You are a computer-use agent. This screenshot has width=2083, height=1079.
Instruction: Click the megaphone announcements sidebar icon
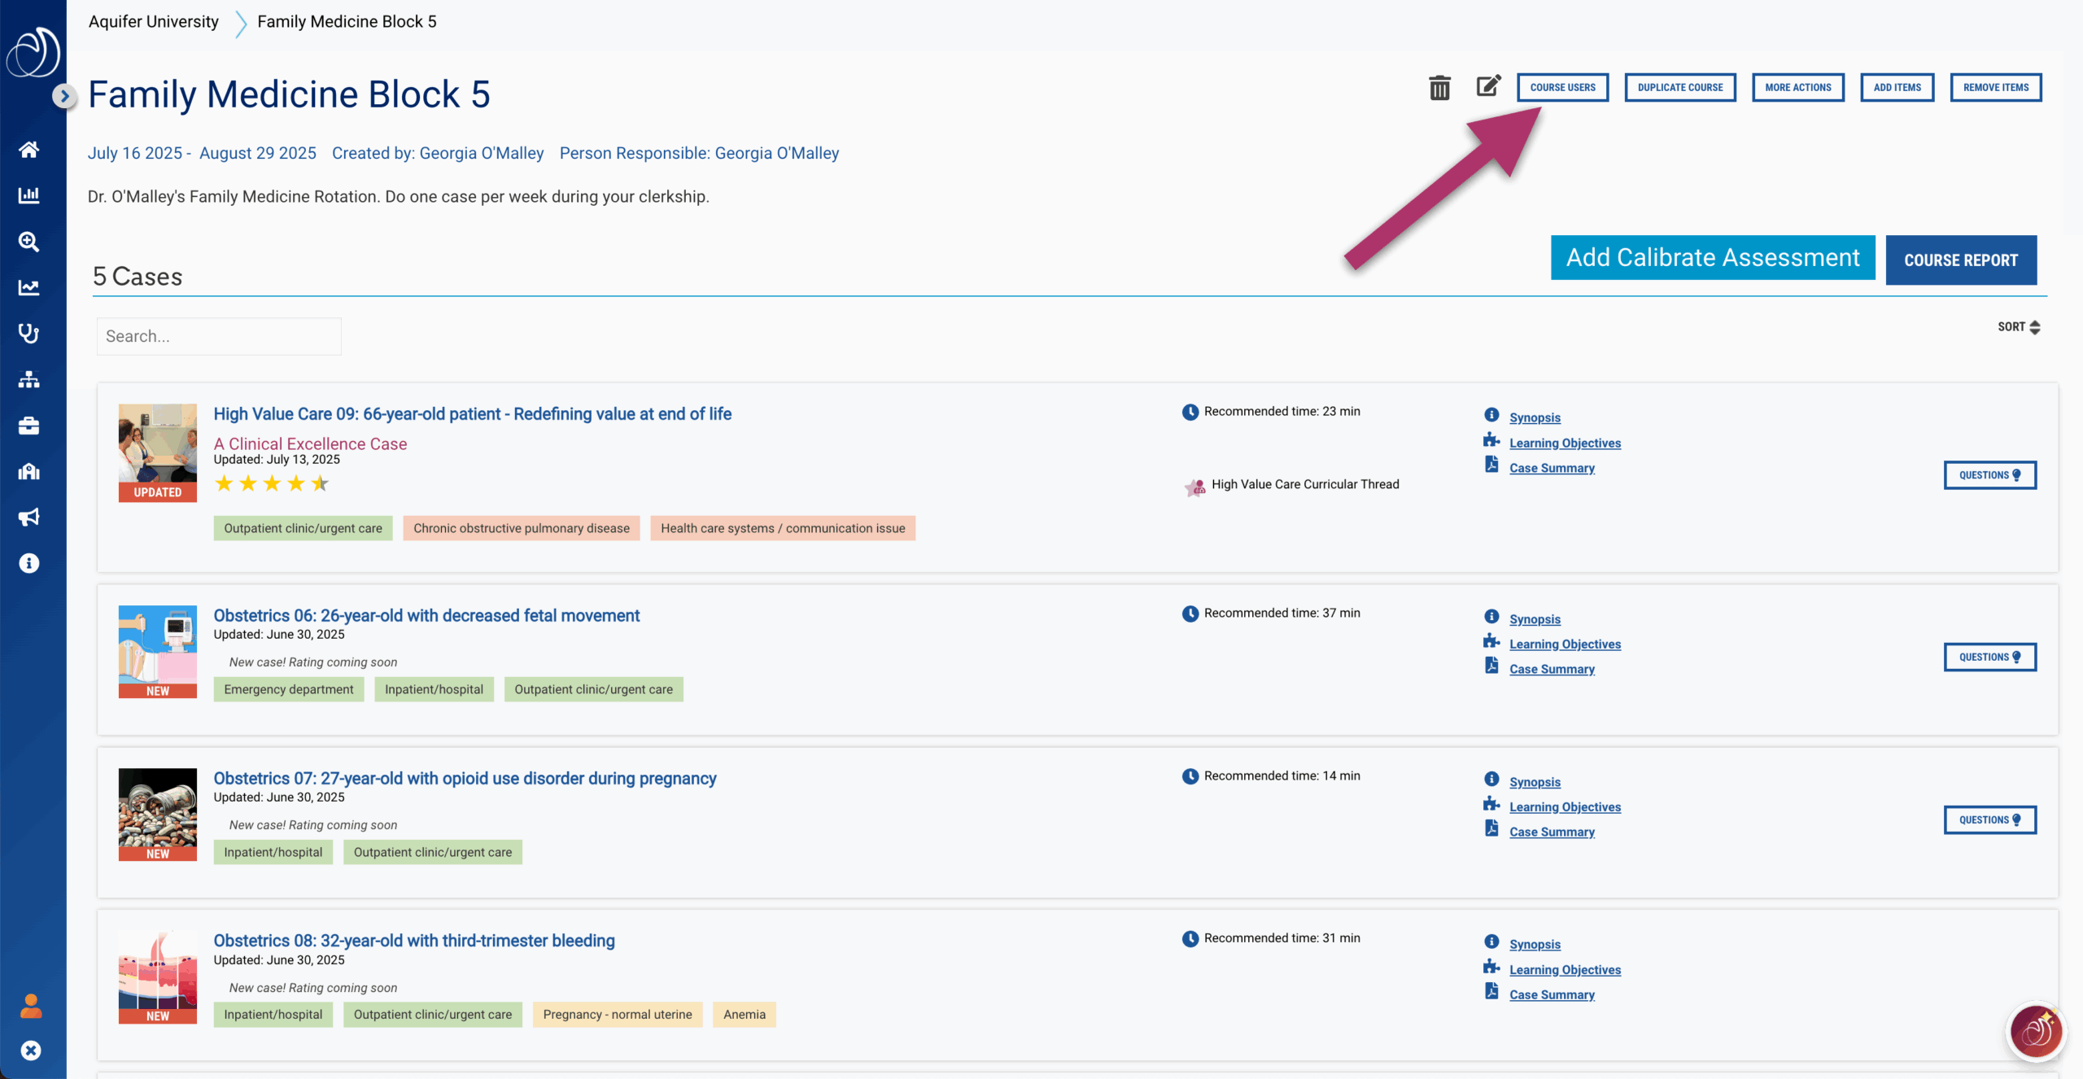point(29,518)
